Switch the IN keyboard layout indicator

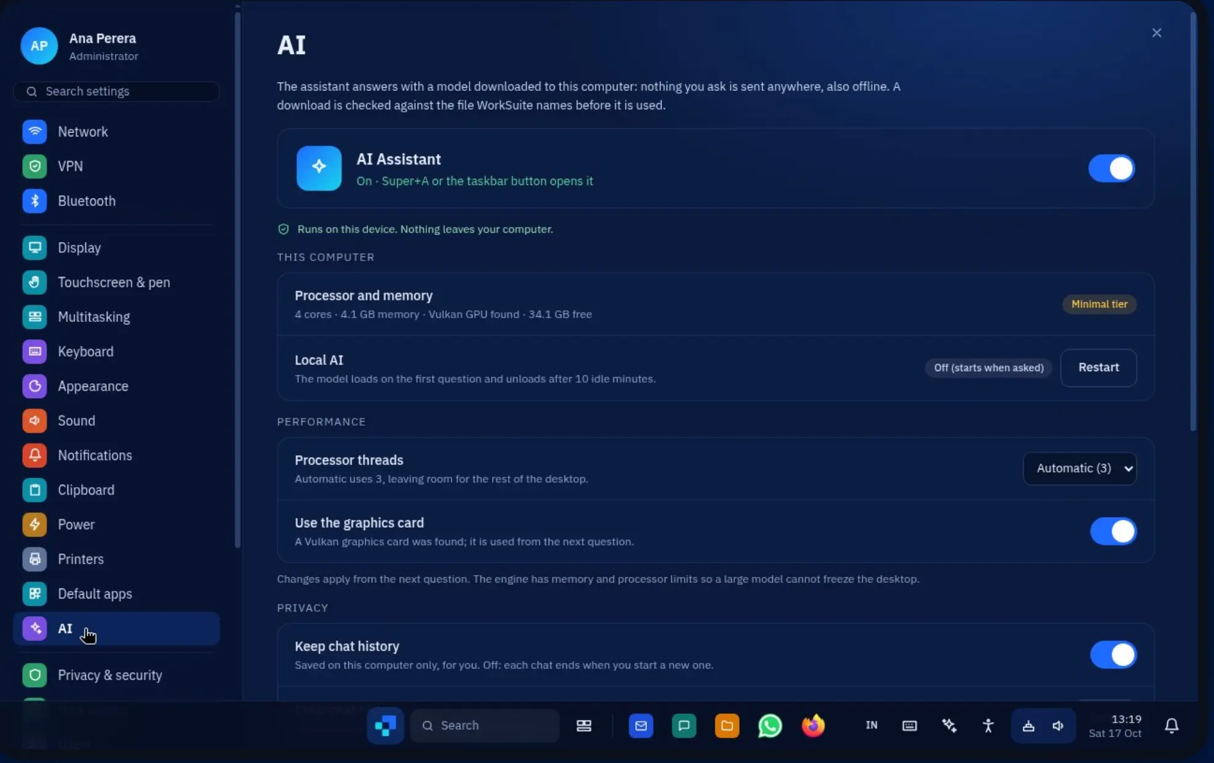[x=871, y=726]
